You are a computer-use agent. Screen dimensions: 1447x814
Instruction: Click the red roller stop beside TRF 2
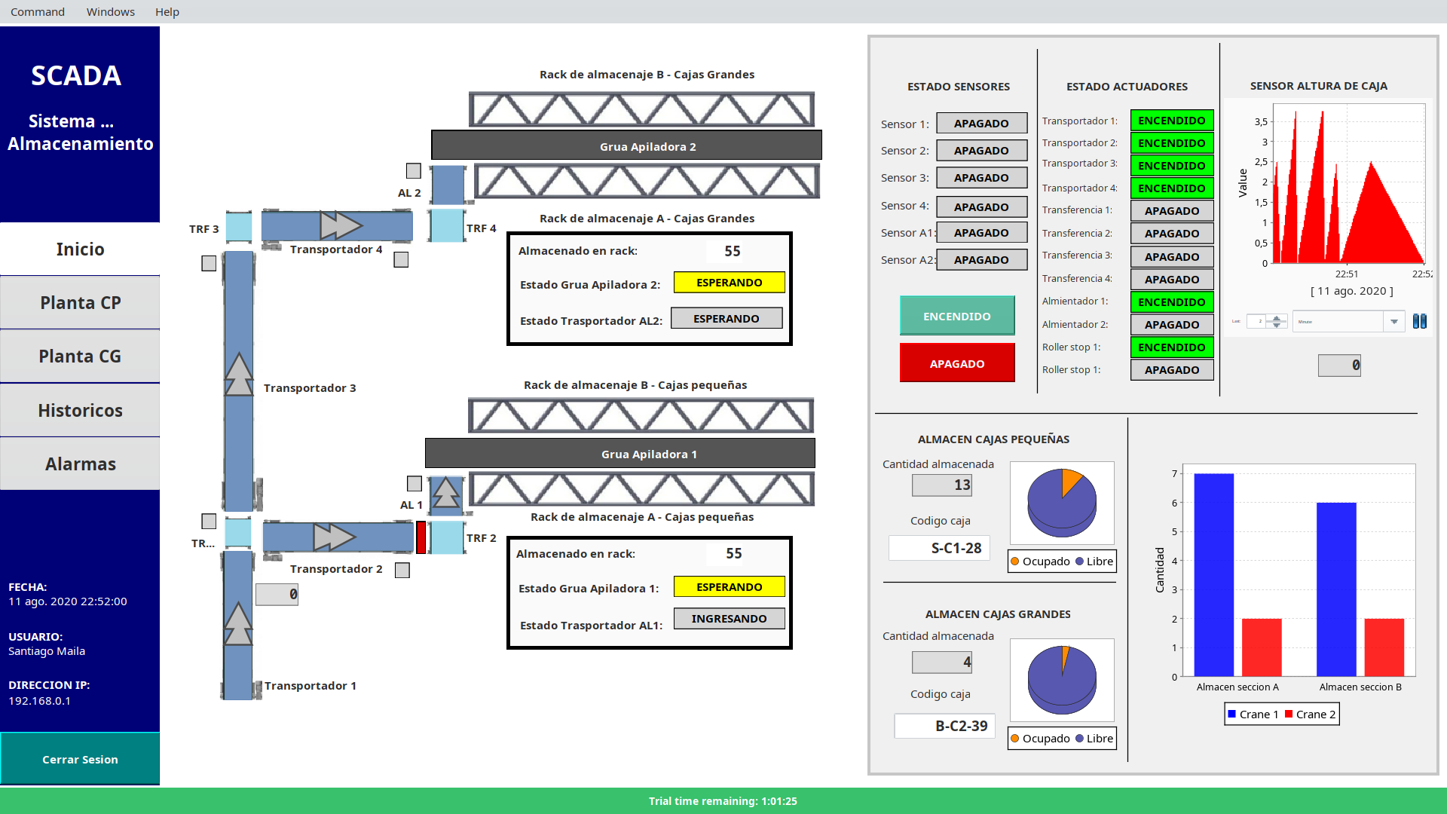point(421,537)
